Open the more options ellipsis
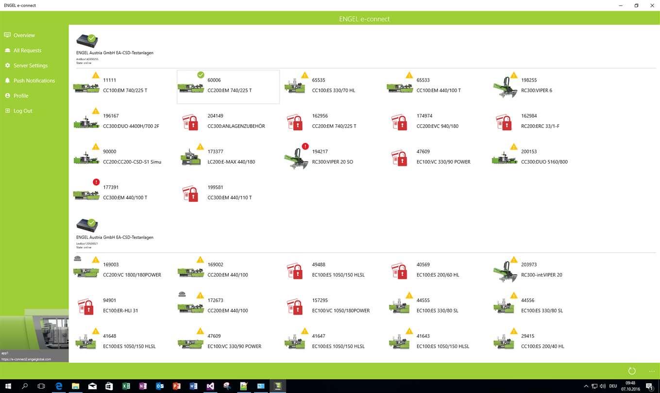Screen dimensions: 660x393 click(652, 371)
